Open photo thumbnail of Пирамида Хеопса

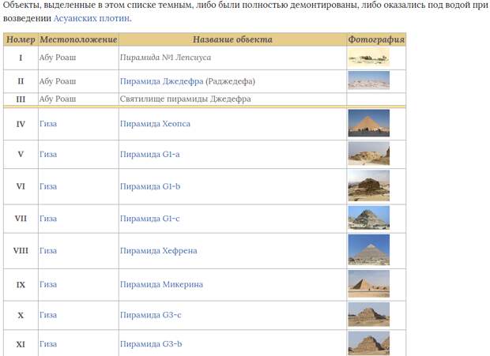pyautogui.click(x=369, y=123)
